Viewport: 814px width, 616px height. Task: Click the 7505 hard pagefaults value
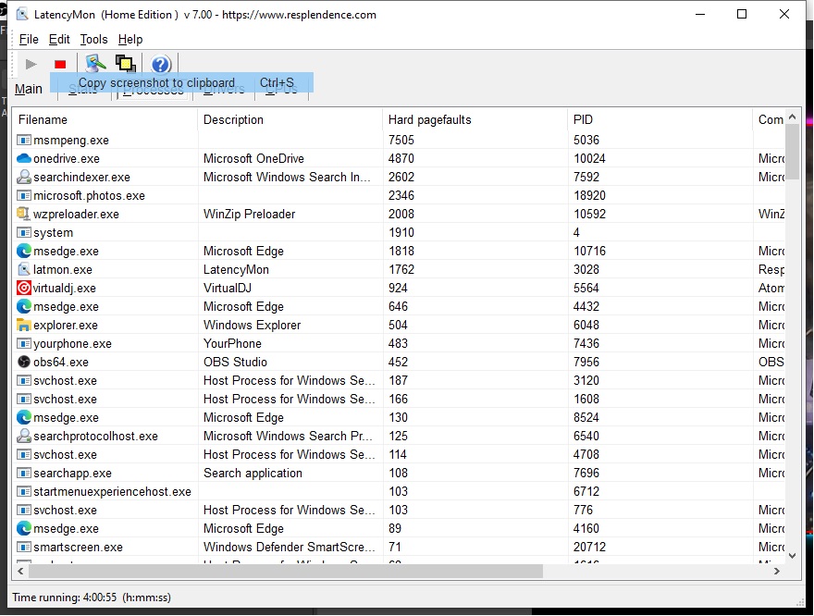(x=401, y=140)
